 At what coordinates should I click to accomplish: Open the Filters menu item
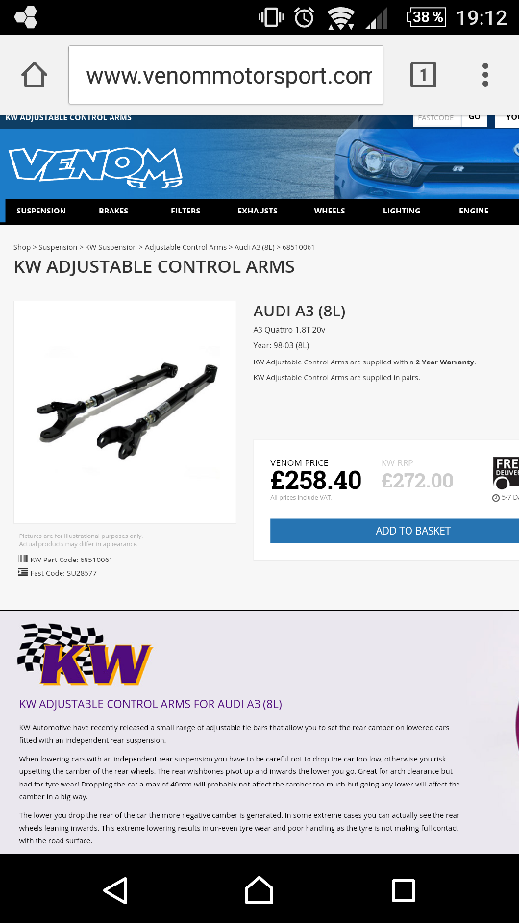tap(185, 211)
